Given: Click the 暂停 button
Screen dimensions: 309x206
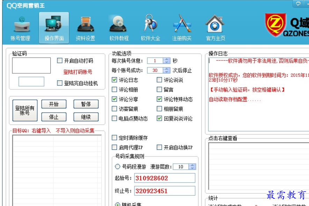Looking at the screenshot, I should tap(86, 104).
